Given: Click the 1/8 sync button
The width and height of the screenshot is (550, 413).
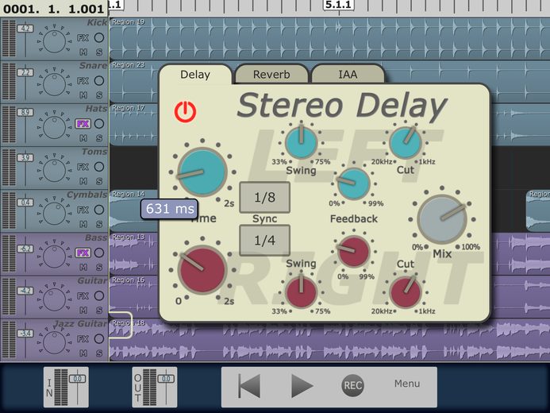Looking at the screenshot, I should tap(264, 197).
